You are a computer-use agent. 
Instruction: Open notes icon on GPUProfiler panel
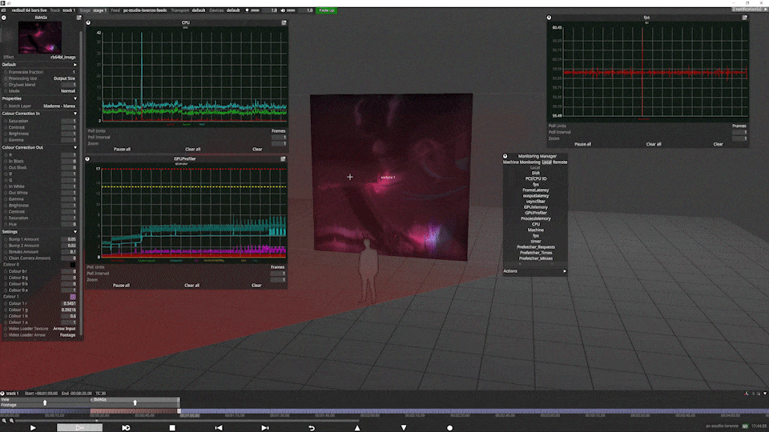click(x=283, y=158)
